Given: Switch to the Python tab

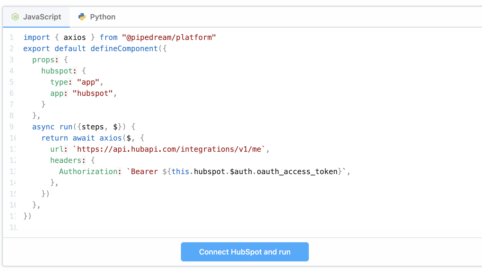Looking at the screenshot, I should (x=97, y=17).
